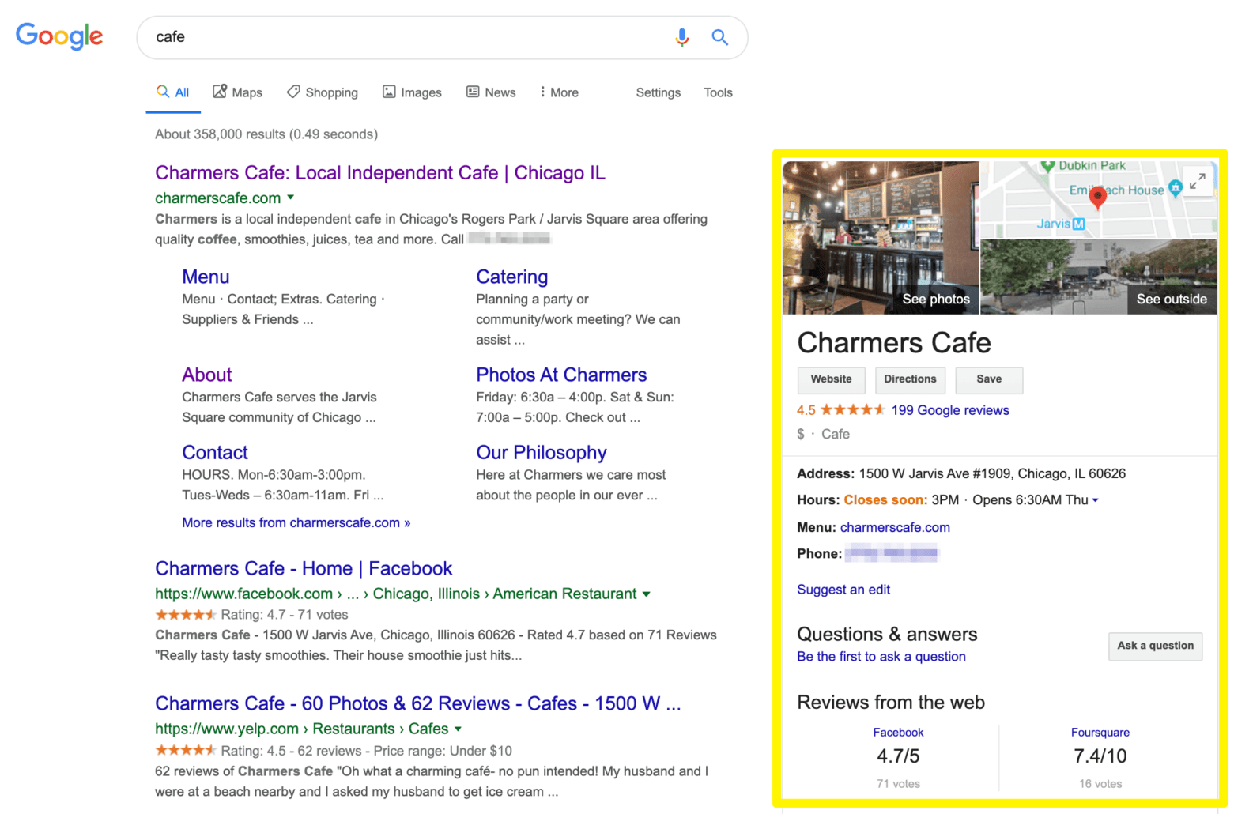Open Images search via its icon
This screenshot has width=1234, height=814.
click(x=389, y=92)
